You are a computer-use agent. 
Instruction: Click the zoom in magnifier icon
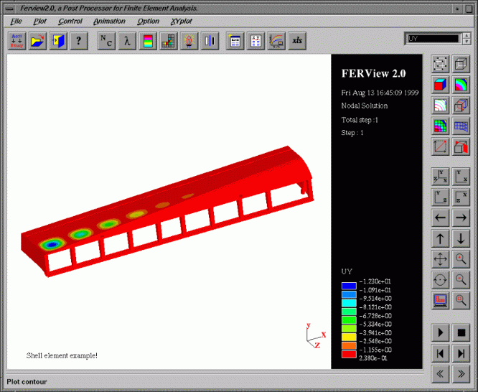pyautogui.click(x=461, y=258)
